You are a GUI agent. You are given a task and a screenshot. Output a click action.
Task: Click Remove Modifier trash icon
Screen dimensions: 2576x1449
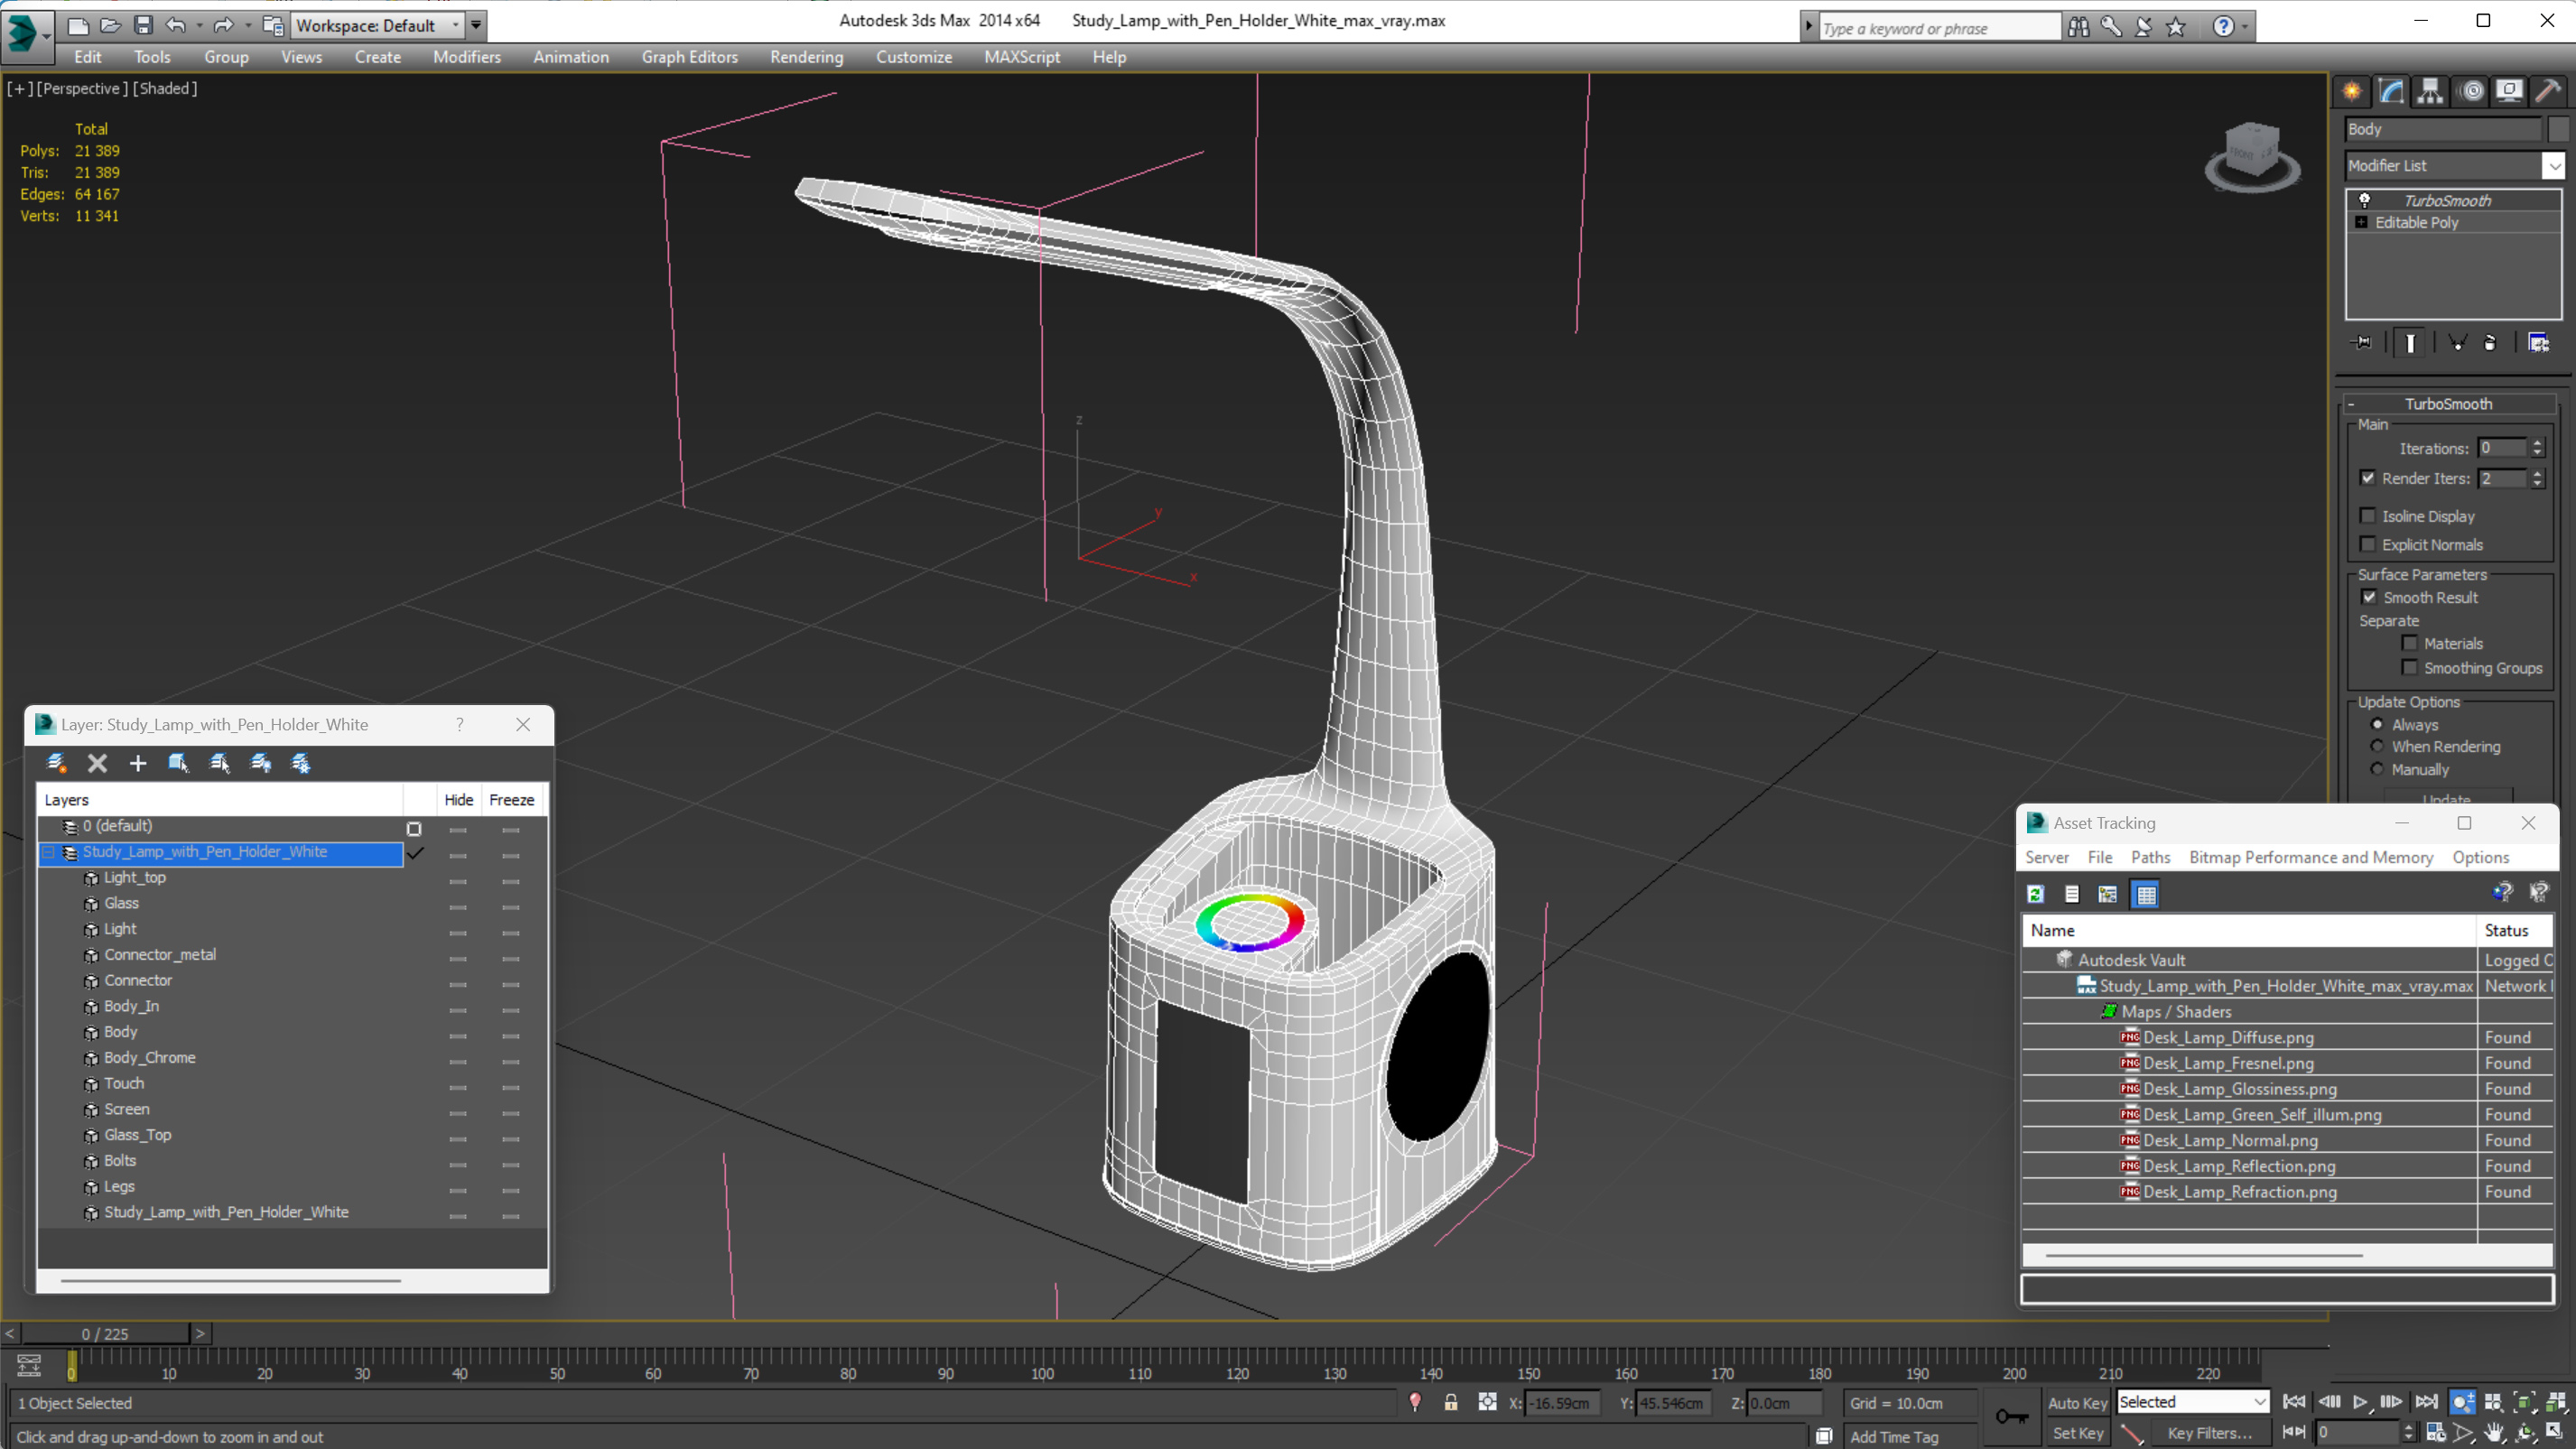point(2490,343)
